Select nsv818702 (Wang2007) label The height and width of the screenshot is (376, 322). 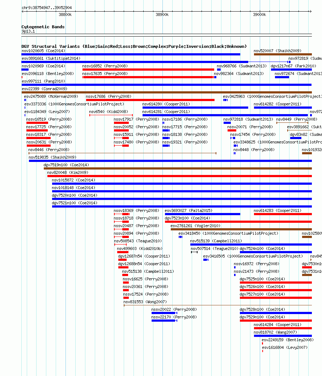275,333
